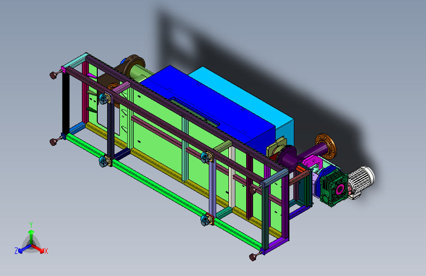
Task: Select the green gearbox housing beside the motor
Action: pos(334,188)
